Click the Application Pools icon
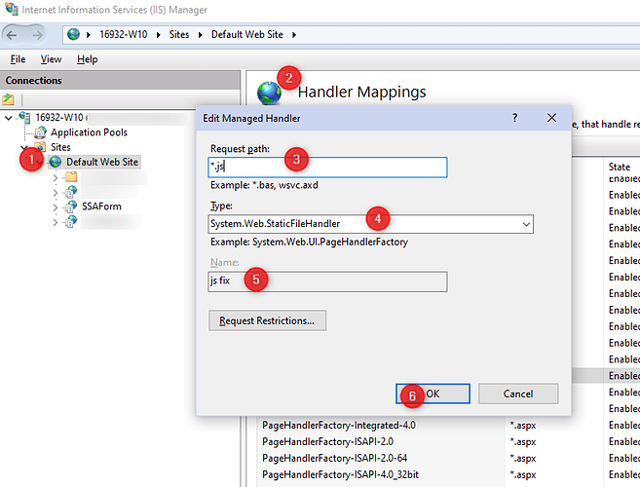This screenshot has height=487, width=640. tap(40, 132)
